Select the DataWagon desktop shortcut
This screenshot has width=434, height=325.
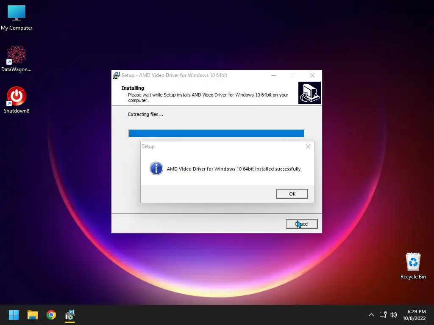click(x=17, y=58)
